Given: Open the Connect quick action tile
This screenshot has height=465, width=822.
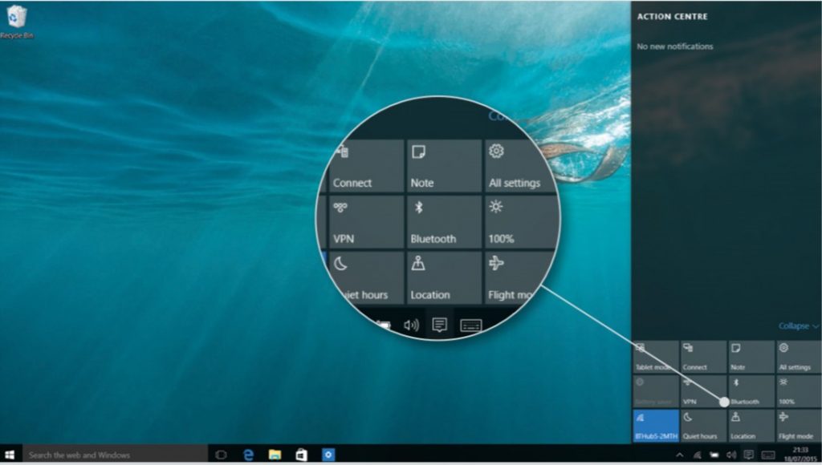Looking at the screenshot, I should tap(703, 357).
